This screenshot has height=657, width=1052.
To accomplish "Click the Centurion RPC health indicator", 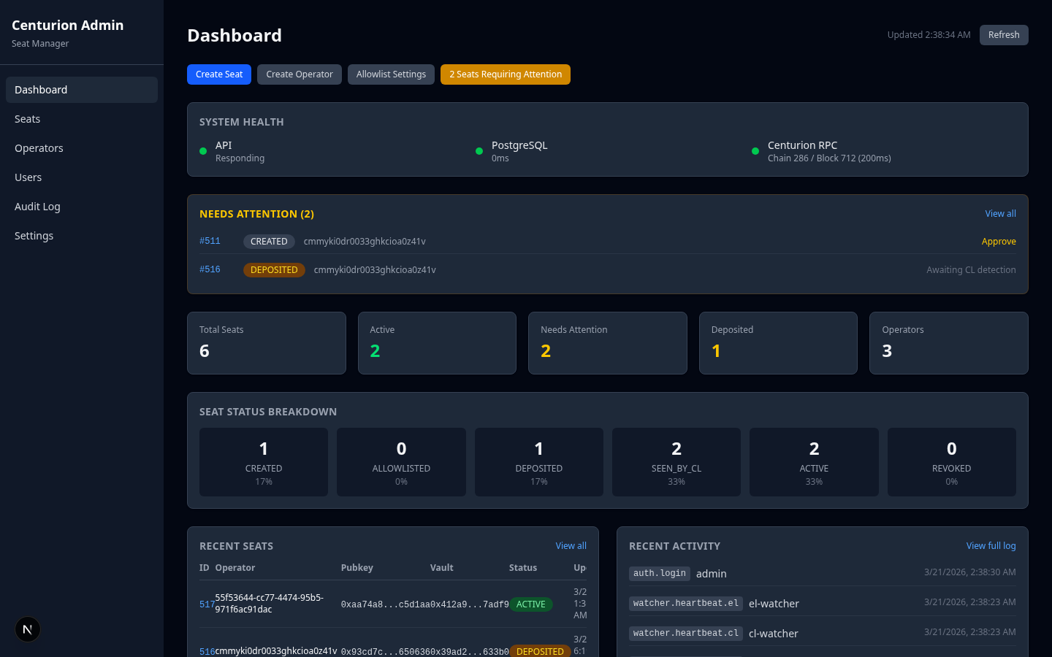I will click(x=755, y=151).
